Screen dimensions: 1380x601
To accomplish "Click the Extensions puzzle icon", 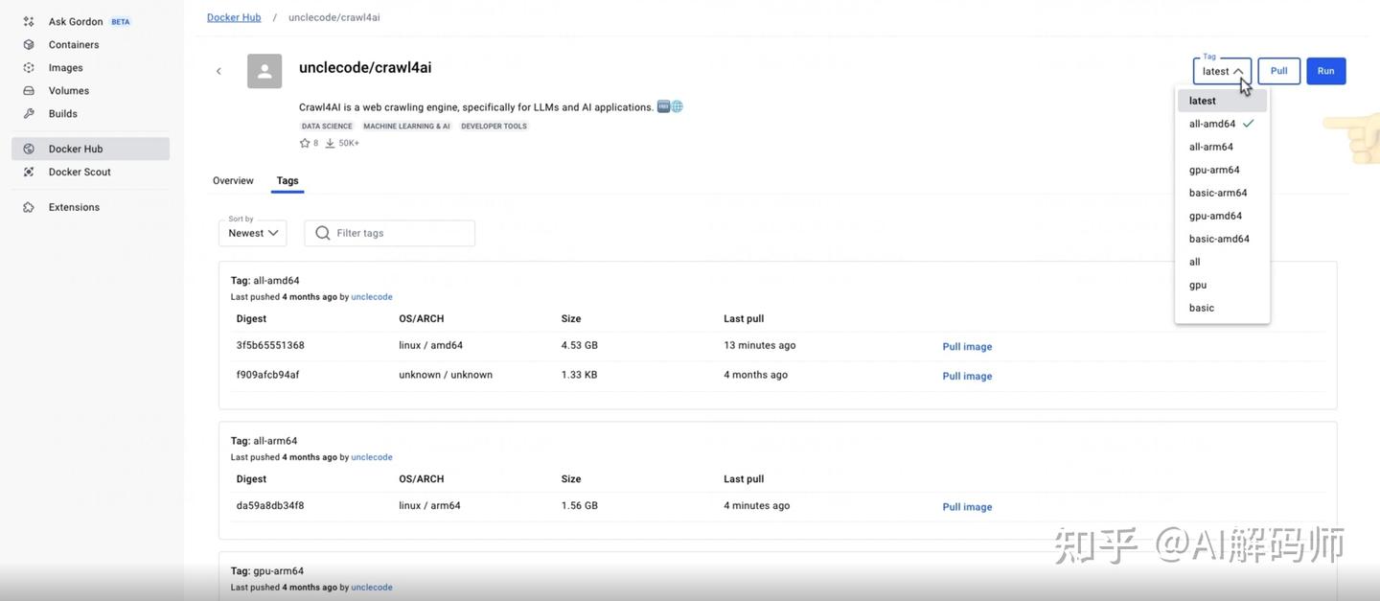I will pos(29,207).
